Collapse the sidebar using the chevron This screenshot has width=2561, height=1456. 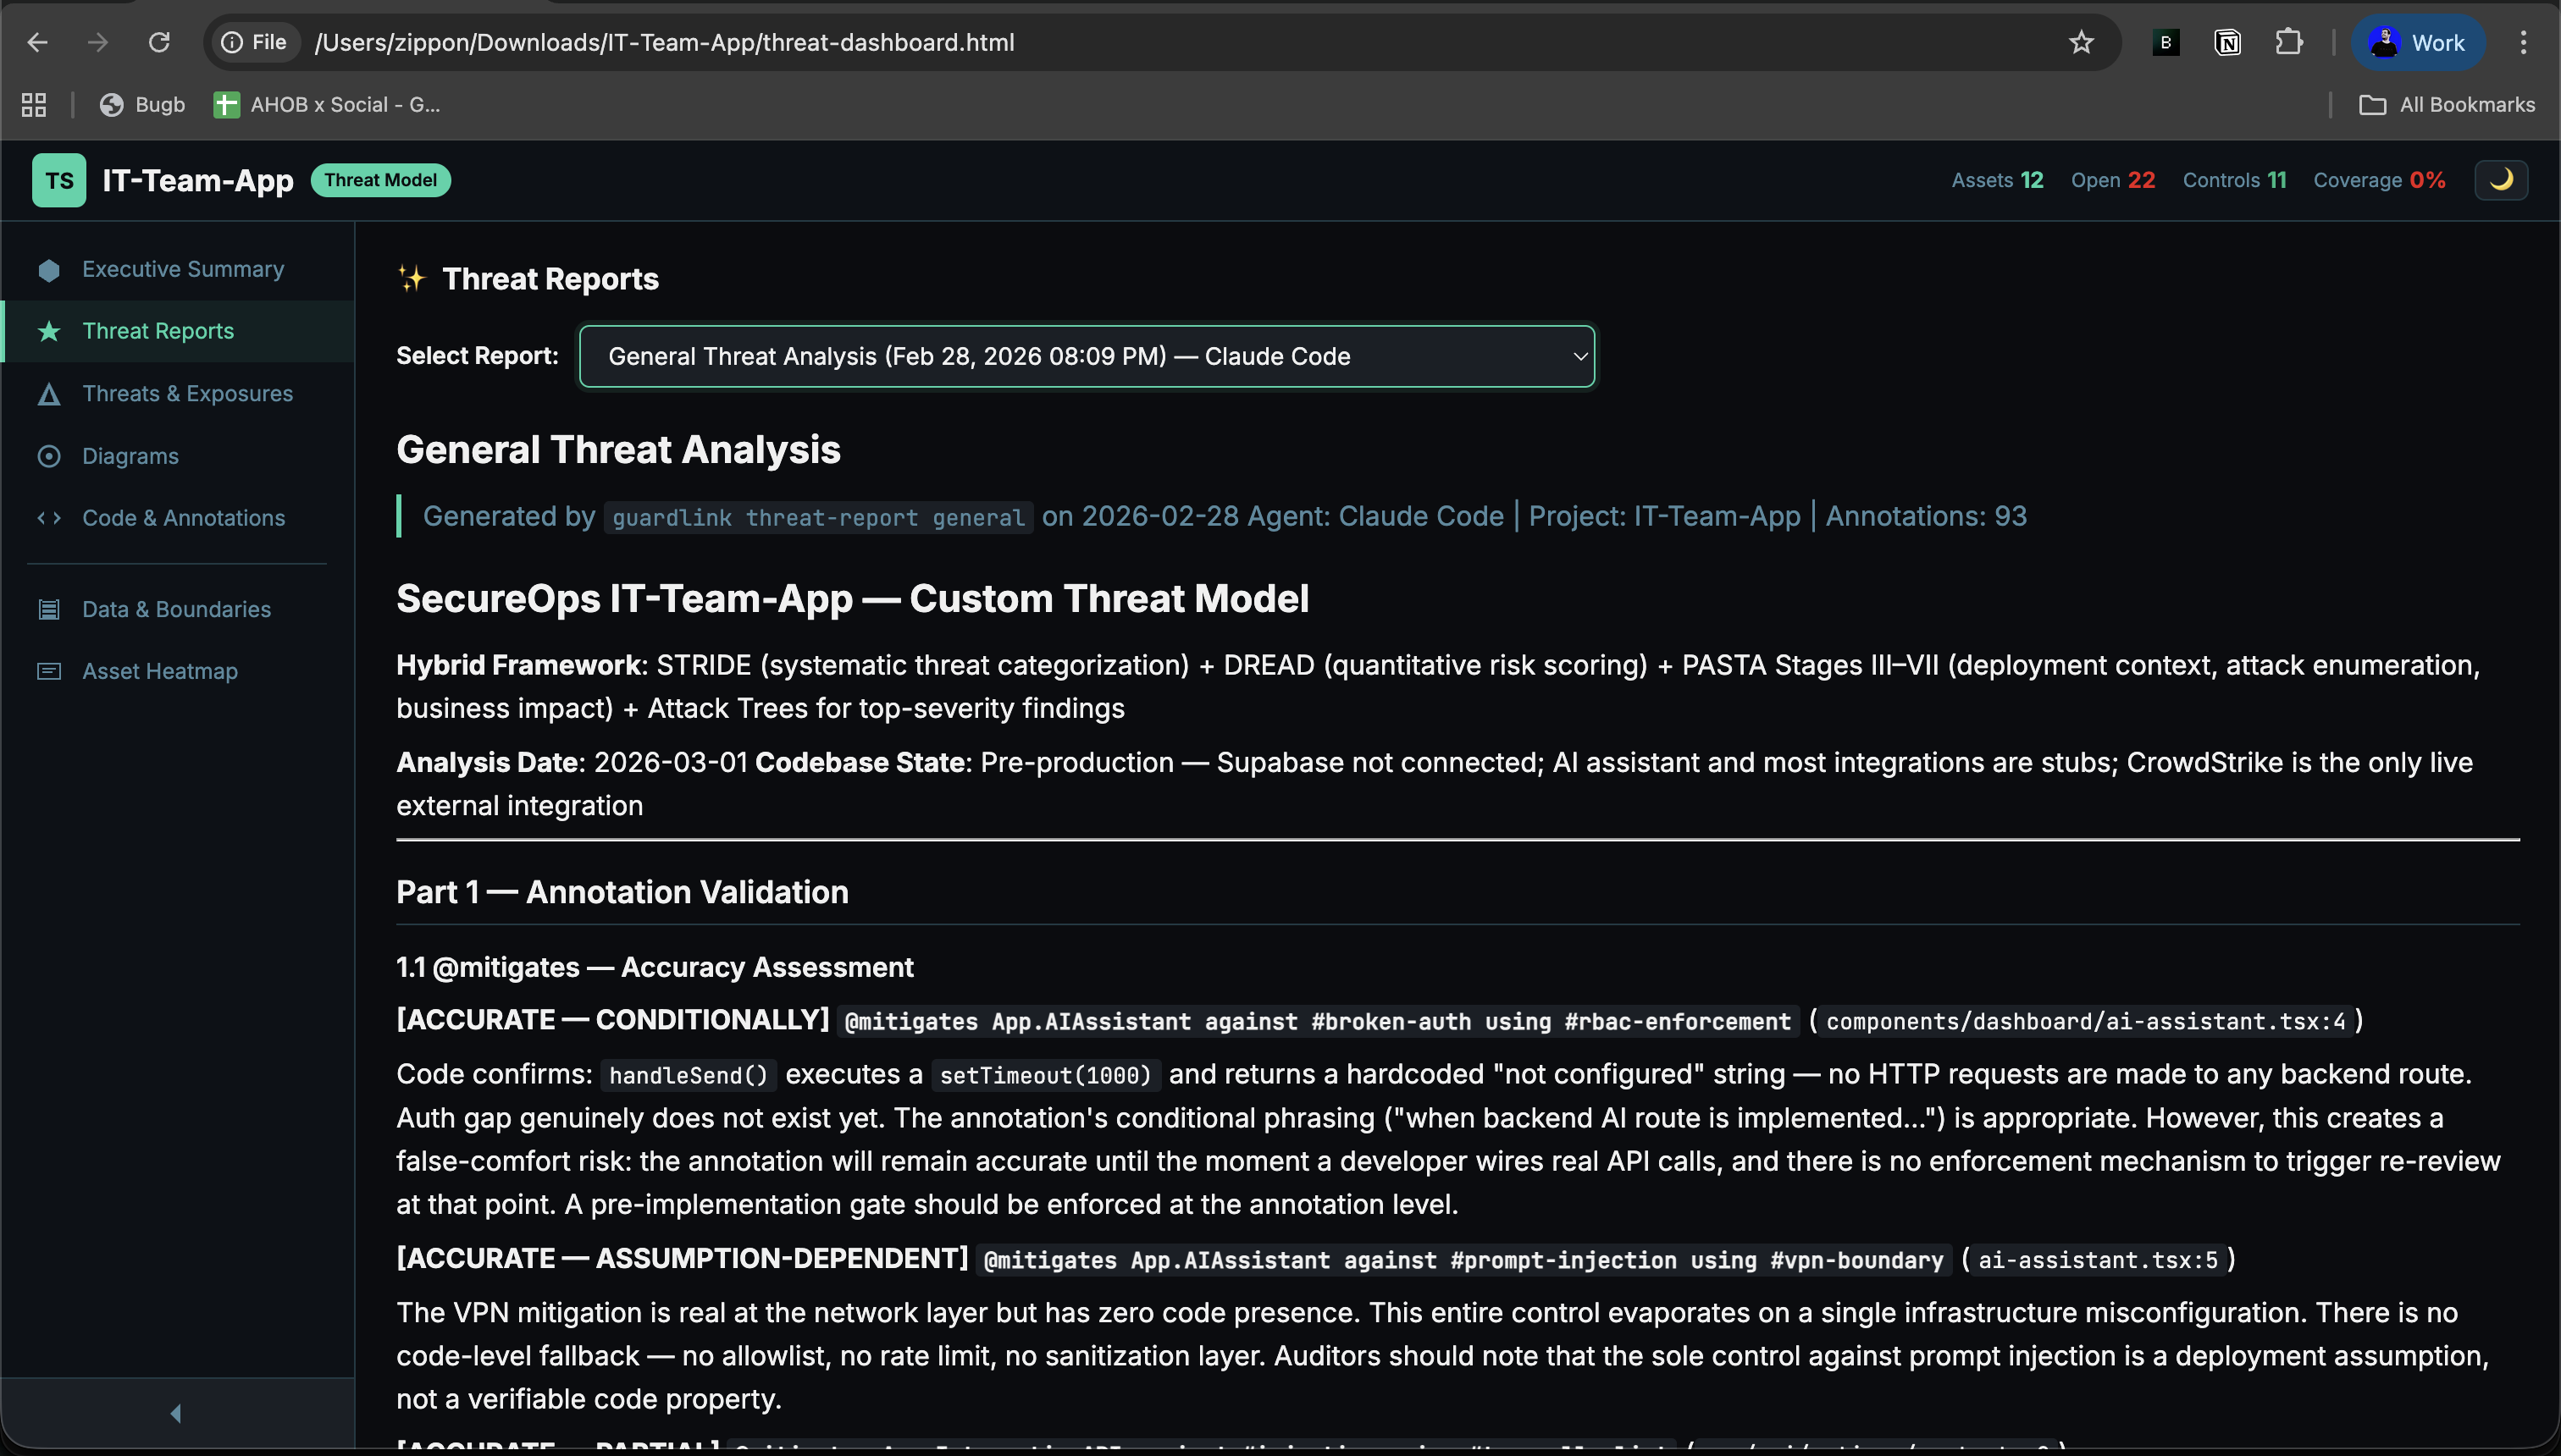[x=176, y=1412]
